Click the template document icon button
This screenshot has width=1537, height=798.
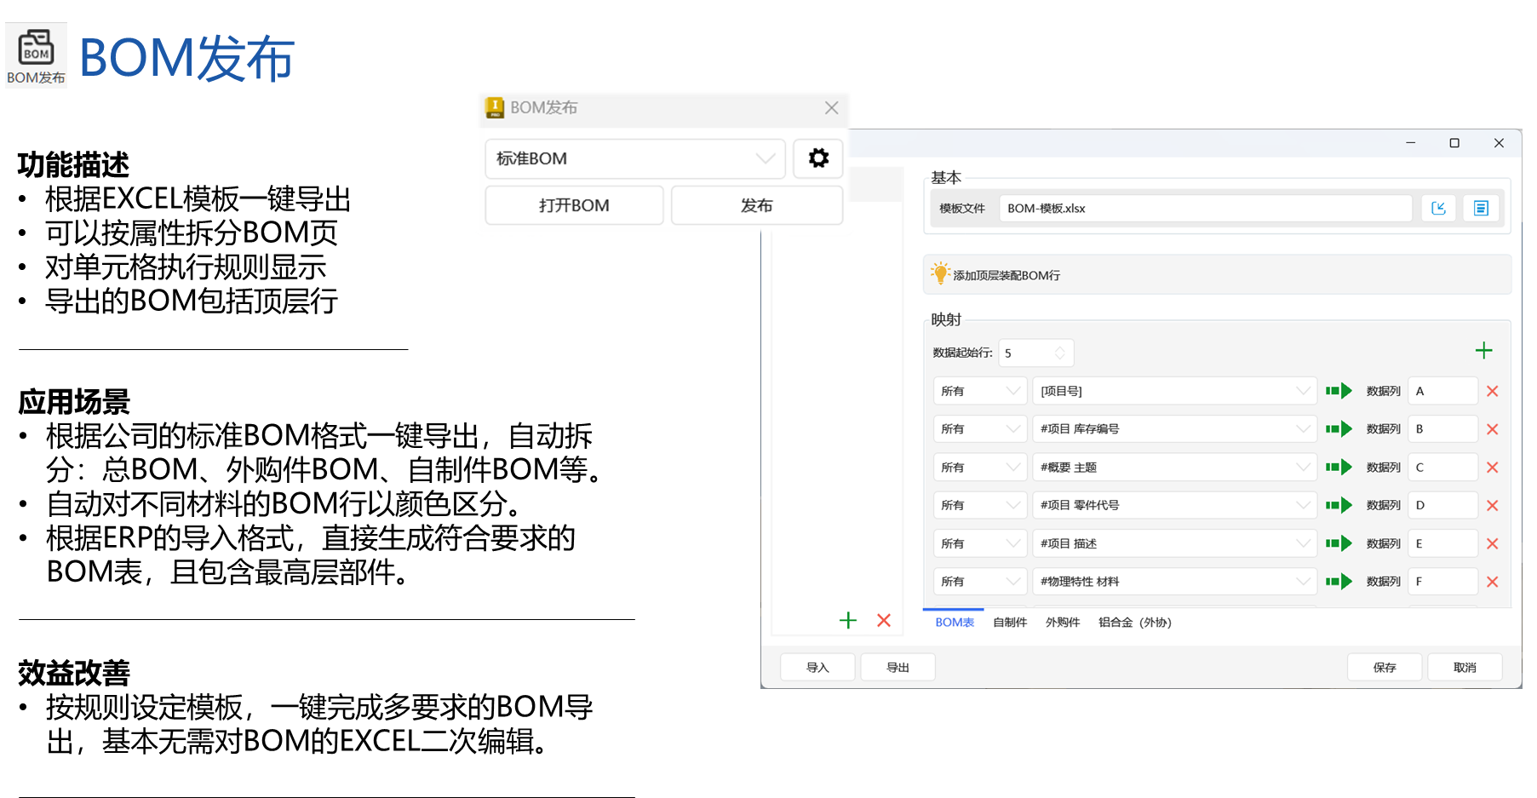(1481, 209)
